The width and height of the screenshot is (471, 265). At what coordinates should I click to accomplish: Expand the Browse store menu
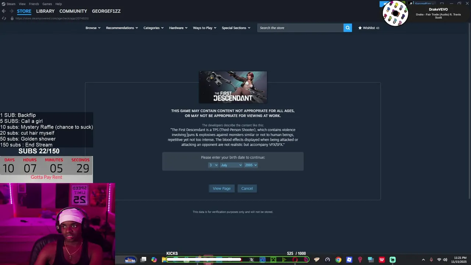pos(93,28)
